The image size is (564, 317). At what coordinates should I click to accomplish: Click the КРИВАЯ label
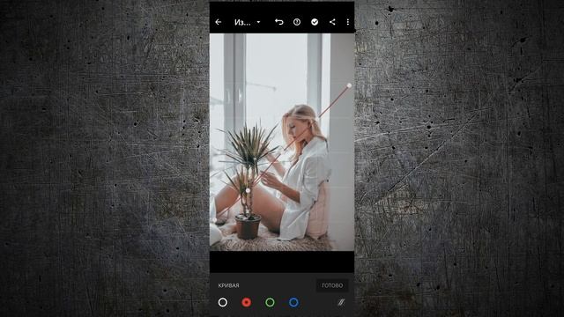coord(228,285)
